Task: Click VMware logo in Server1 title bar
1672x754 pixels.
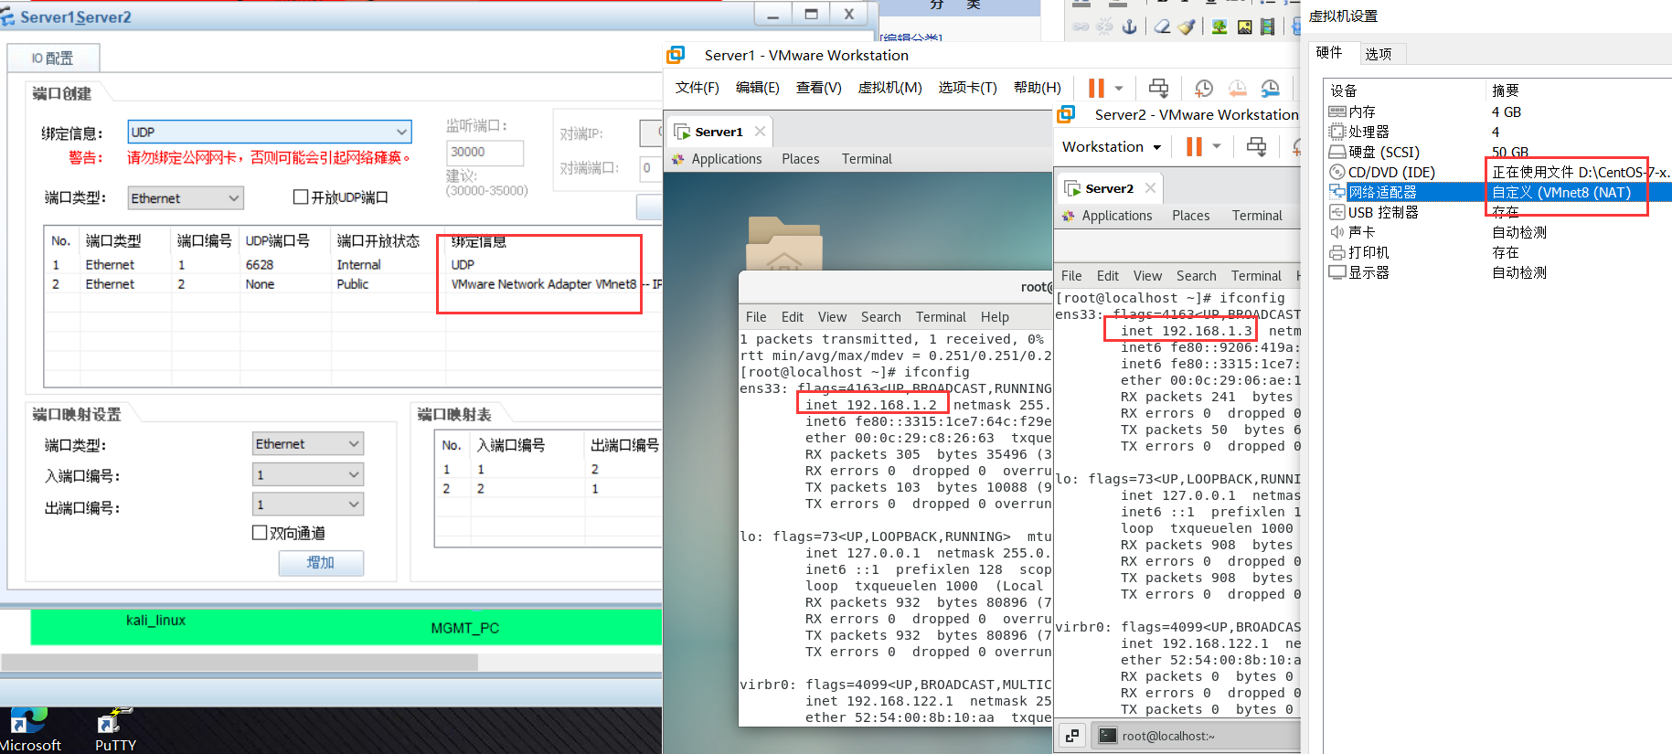Action: point(676,55)
